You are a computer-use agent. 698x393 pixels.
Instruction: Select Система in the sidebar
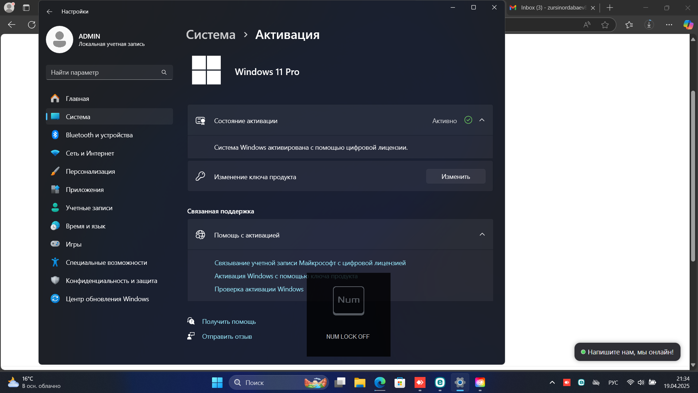pos(109,117)
